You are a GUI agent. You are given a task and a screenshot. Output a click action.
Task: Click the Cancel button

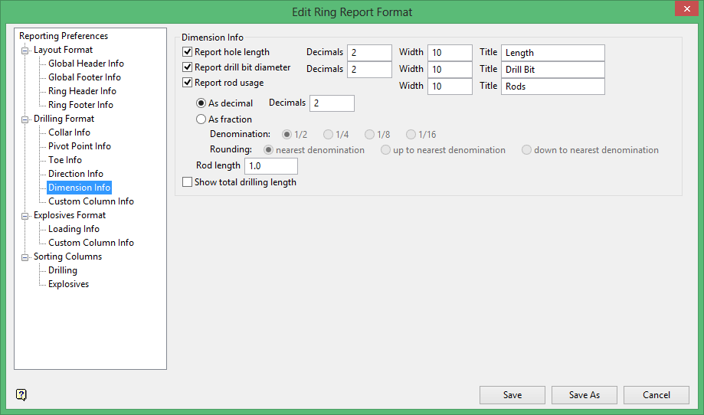tap(656, 395)
